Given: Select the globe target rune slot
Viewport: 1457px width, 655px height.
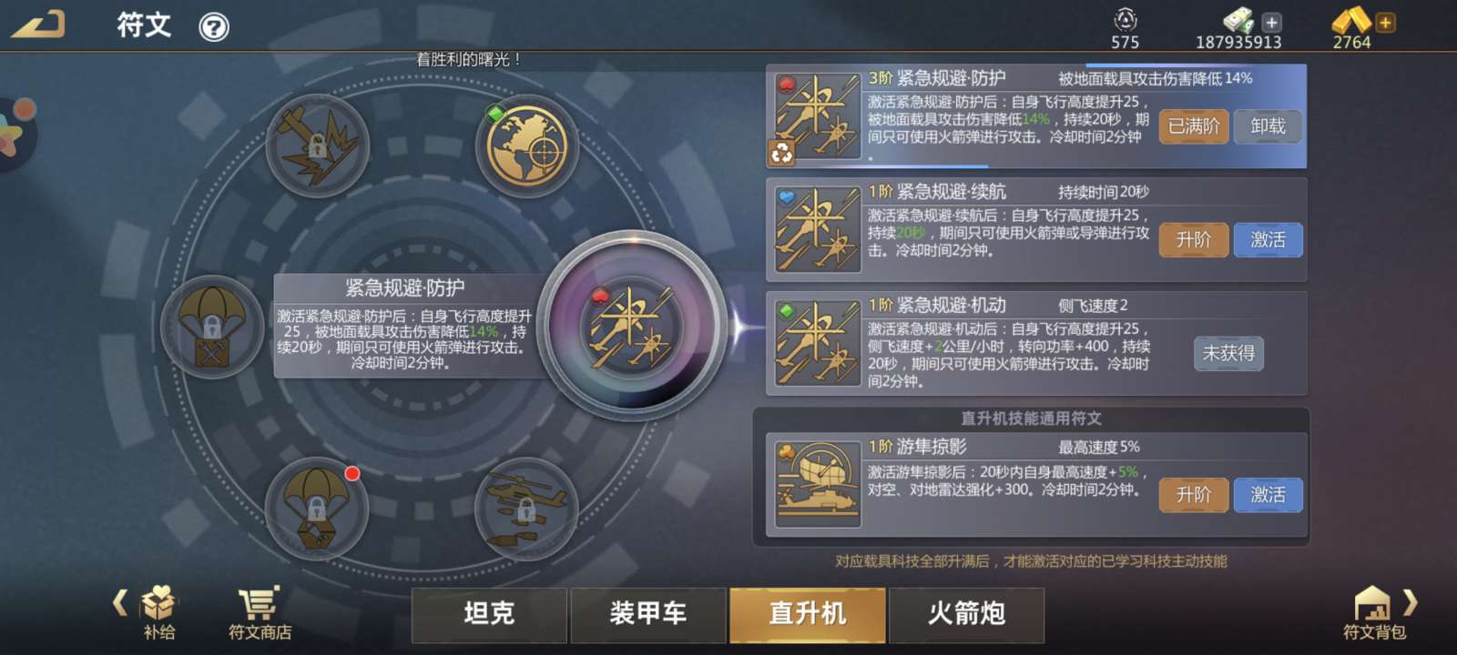Looking at the screenshot, I should 526,146.
